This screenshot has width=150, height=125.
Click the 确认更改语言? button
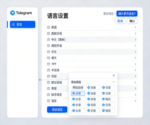tap(127, 14)
